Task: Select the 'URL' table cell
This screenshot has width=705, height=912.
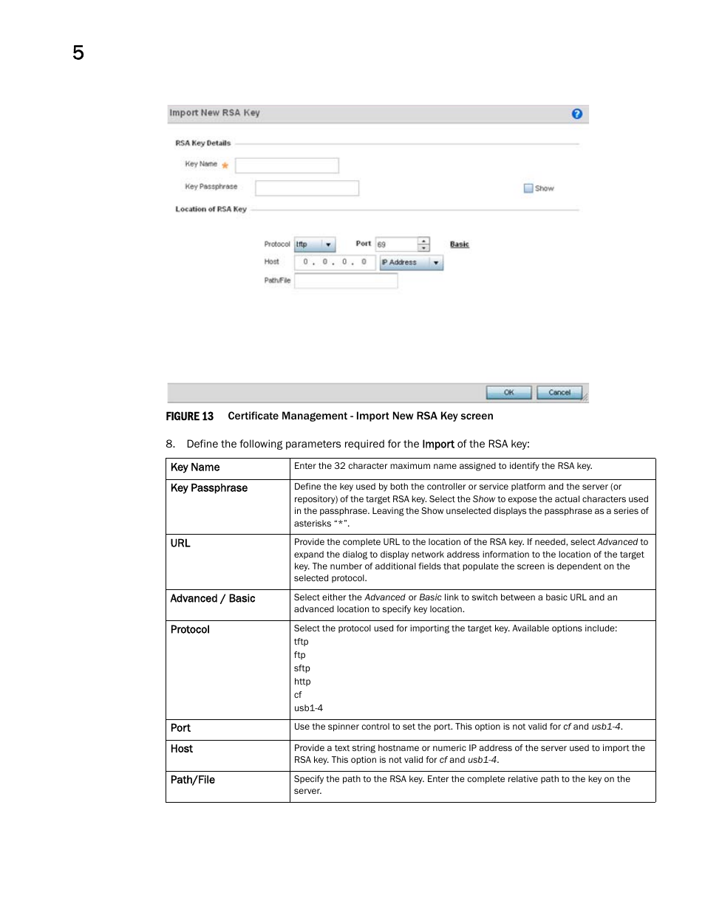Action: click(228, 562)
